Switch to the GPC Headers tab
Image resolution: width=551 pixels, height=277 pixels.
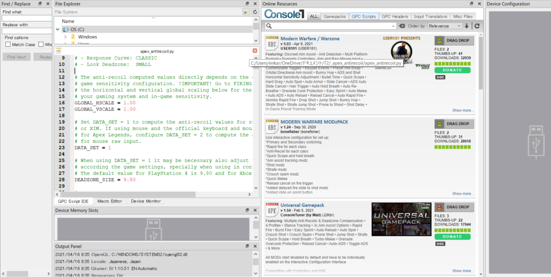point(395,17)
